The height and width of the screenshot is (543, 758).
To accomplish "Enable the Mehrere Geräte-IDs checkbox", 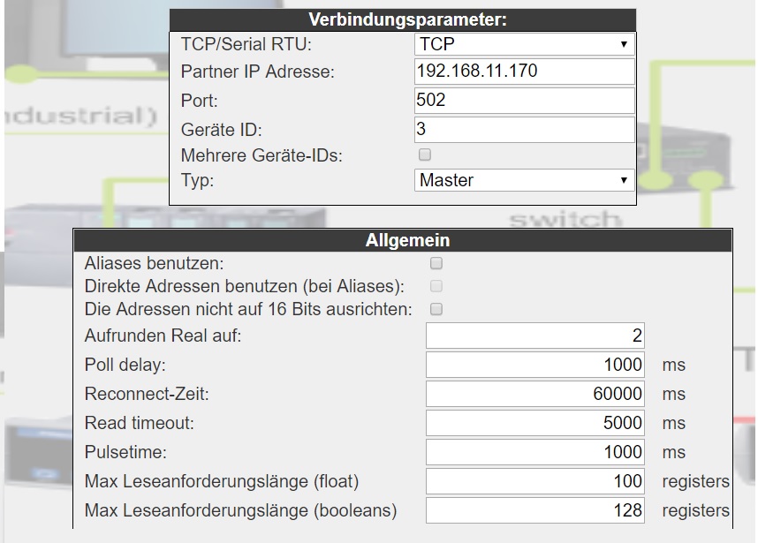I will pos(424,155).
